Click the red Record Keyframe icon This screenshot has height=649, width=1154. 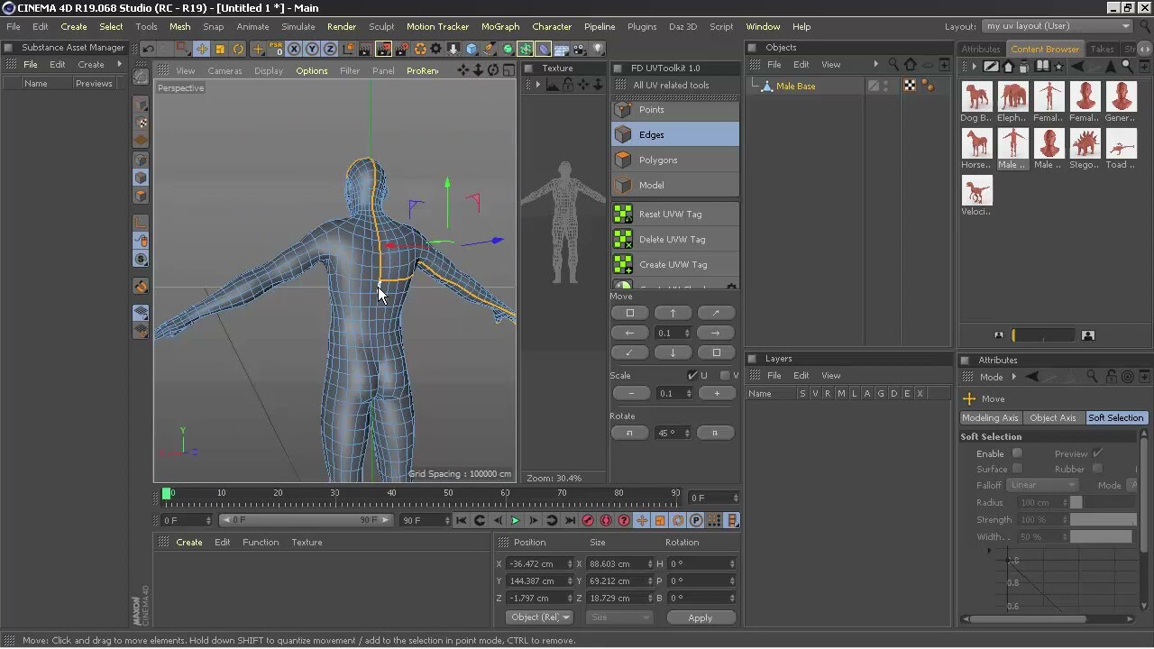pos(588,520)
